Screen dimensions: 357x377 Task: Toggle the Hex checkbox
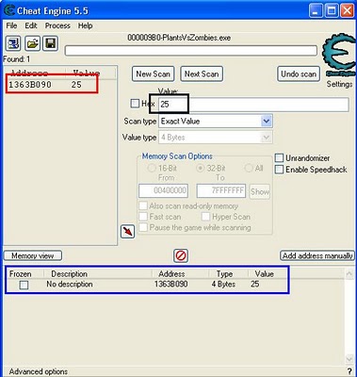[x=135, y=104]
